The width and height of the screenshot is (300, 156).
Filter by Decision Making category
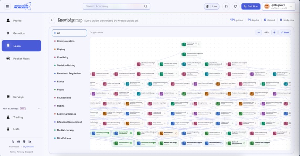pos(69,65)
